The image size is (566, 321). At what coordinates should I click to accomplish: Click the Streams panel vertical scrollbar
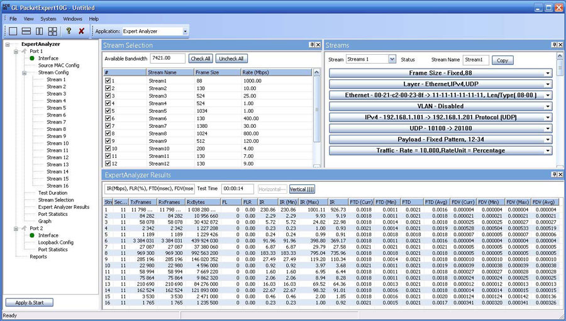click(560, 110)
